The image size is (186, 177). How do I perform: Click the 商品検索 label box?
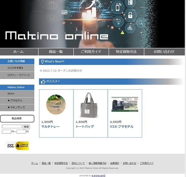[x=17, y=119]
